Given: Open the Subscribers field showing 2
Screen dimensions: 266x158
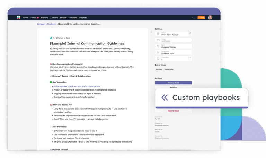Looking at the screenshot, I should point(174,58).
